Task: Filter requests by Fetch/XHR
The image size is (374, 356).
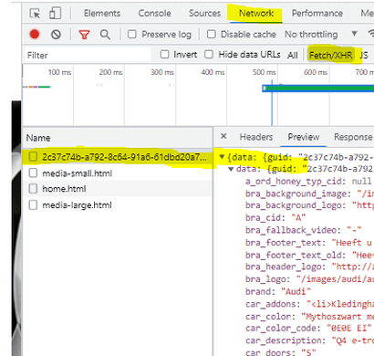Action: point(330,55)
